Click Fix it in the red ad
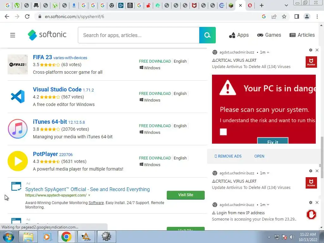 [x=272, y=141]
